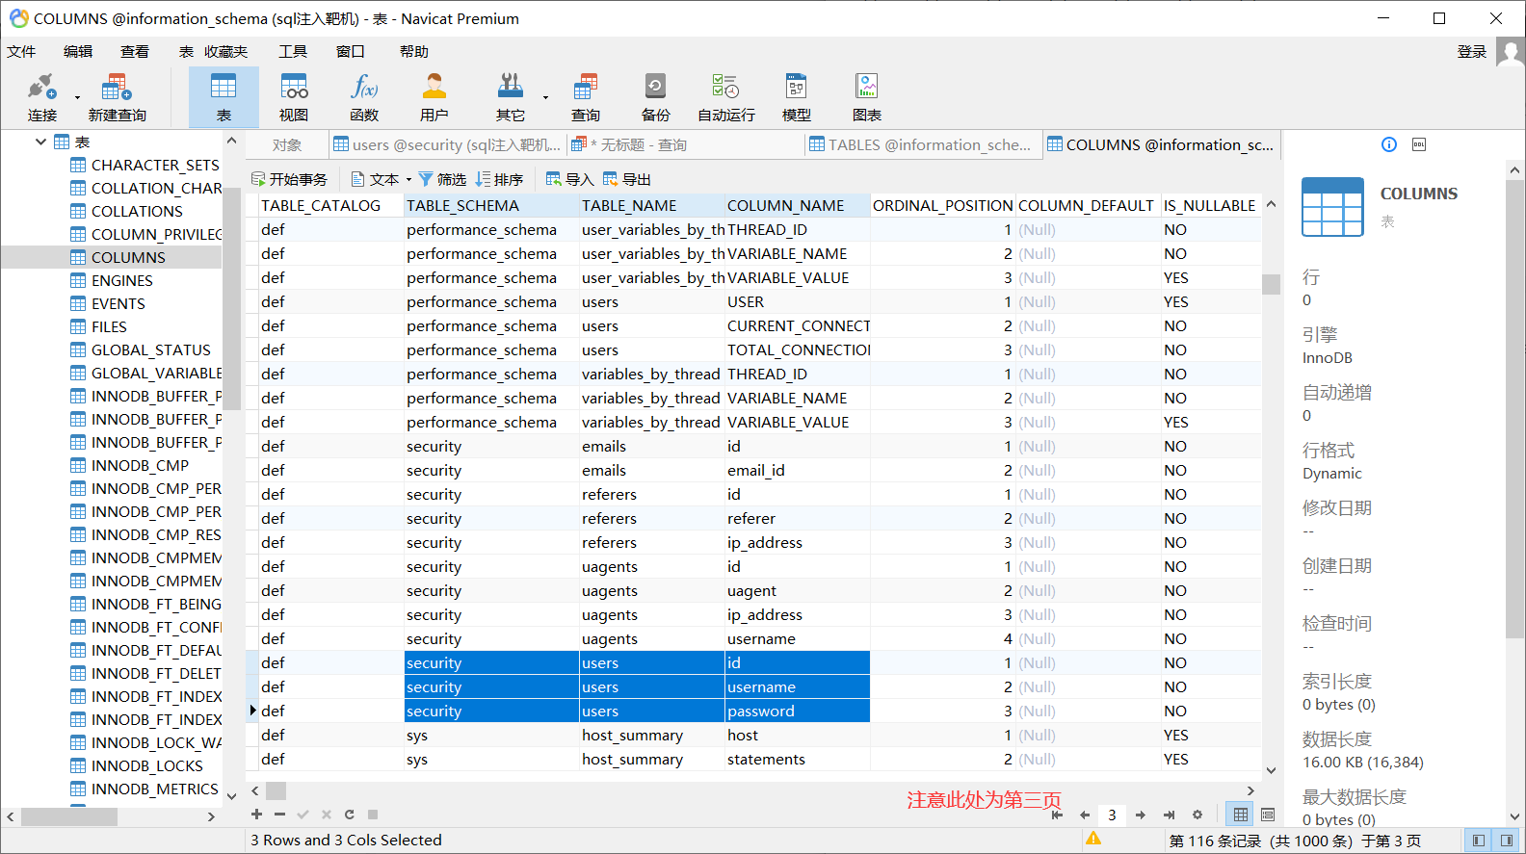The width and height of the screenshot is (1526, 854).
Task: Click the TABLE_SCHEMA column header
Action: coord(491,205)
